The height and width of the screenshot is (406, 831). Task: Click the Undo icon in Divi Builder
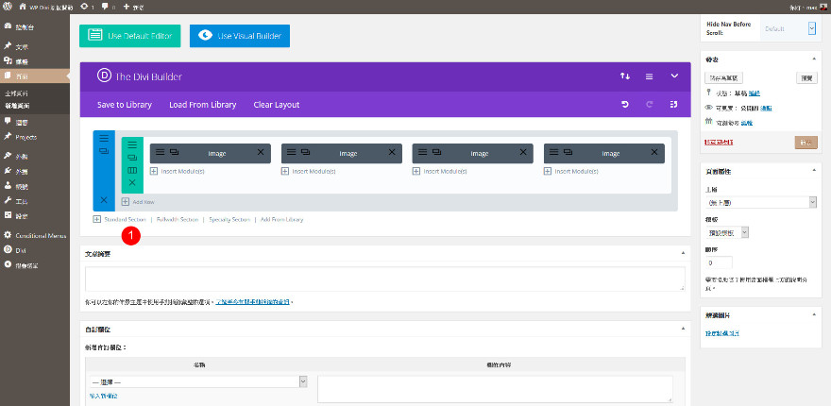[x=625, y=105]
